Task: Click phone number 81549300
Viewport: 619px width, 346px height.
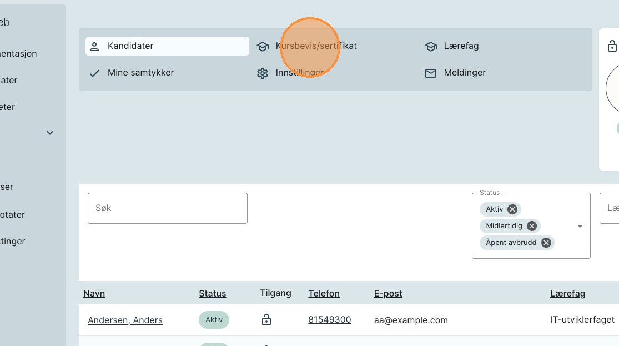Action: click(x=329, y=320)
